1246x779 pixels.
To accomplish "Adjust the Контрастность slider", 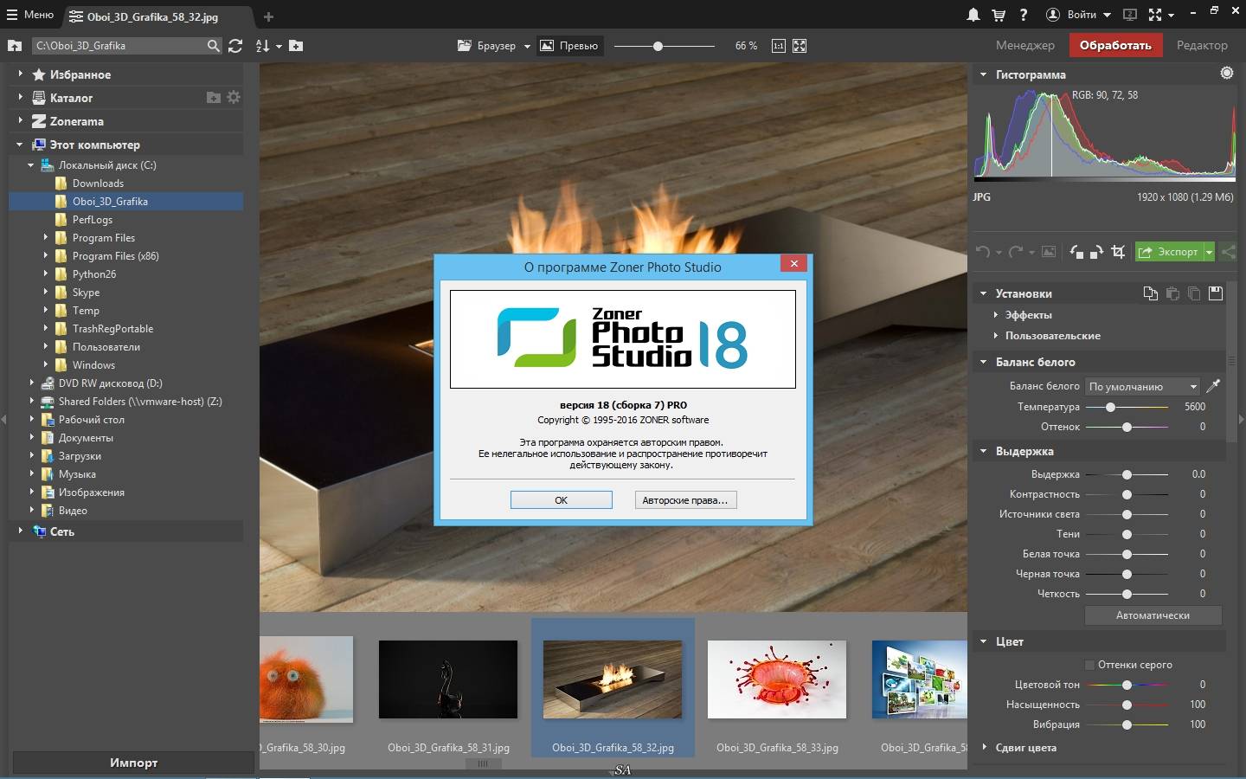I will [1127, 494].
